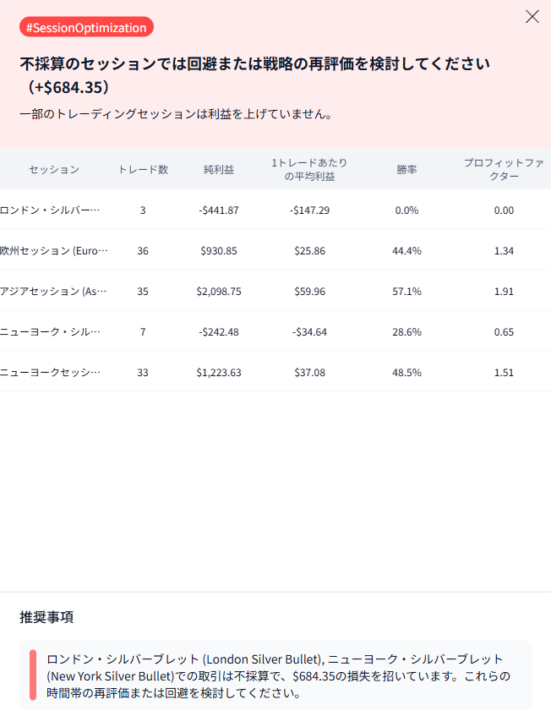Sort by トレード数 column header
The width and height of the screenshot is (551, 716).
coord(143,169)
